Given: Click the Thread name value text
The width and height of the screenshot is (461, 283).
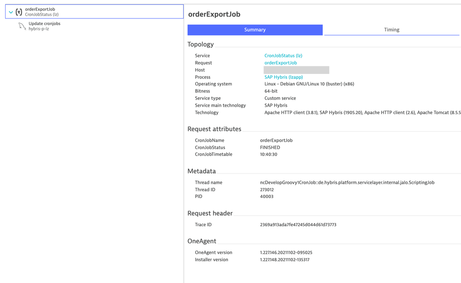Looking at the screenshot, I should point(347,183).
